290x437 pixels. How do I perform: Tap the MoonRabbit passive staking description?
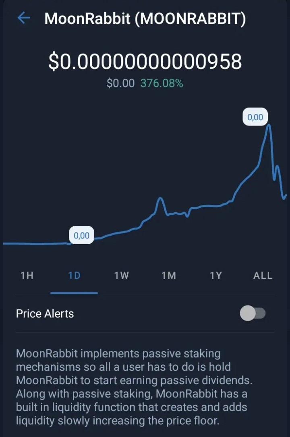[x=134, y=387]
